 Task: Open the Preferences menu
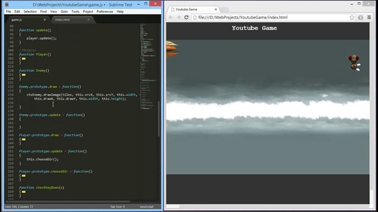(105, 12)
